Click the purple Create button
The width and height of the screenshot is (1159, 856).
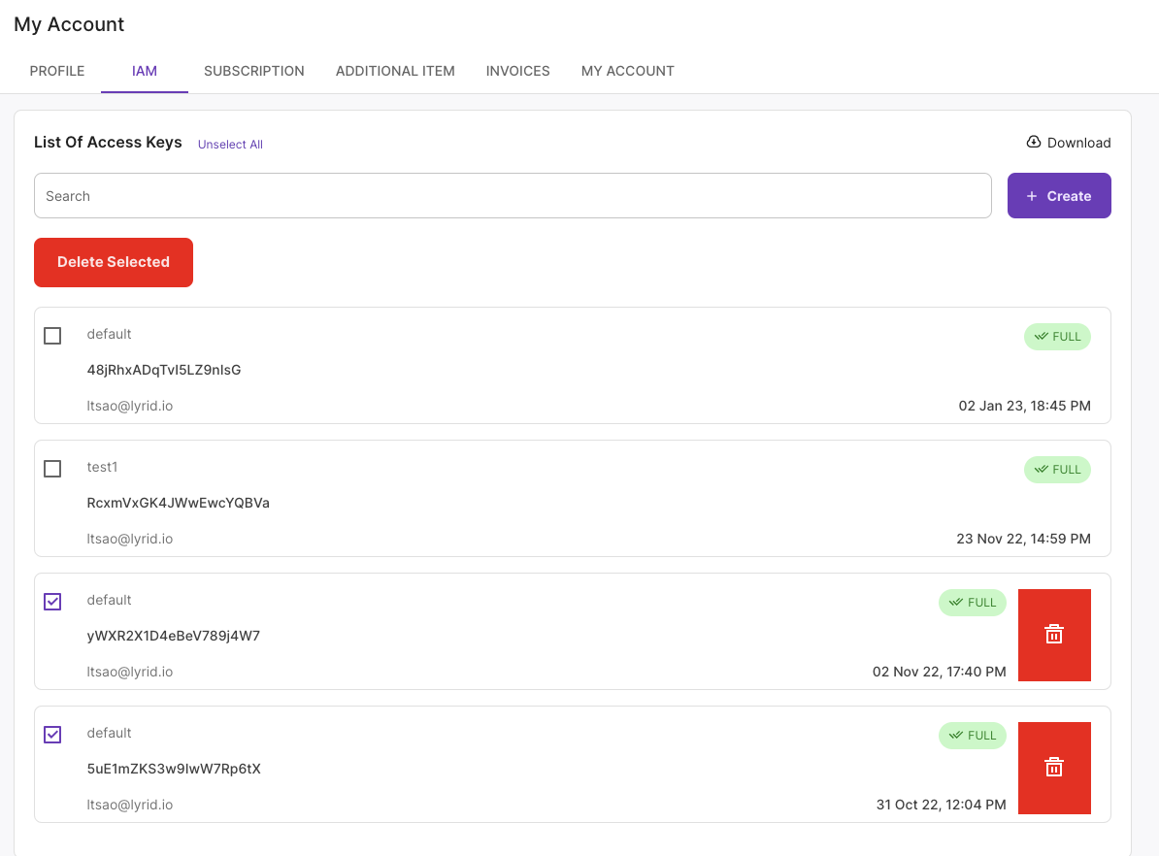1058,196
